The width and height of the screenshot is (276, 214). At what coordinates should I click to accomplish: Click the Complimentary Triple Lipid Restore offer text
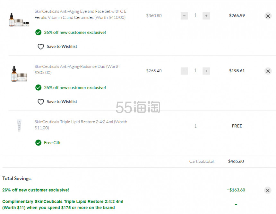(63, 204)
